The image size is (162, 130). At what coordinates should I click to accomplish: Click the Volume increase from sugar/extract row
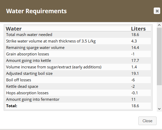pos(54,67)
